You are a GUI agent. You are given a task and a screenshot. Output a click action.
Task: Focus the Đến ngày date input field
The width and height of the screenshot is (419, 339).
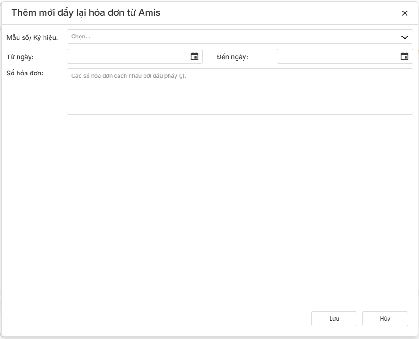pos(338,56)
